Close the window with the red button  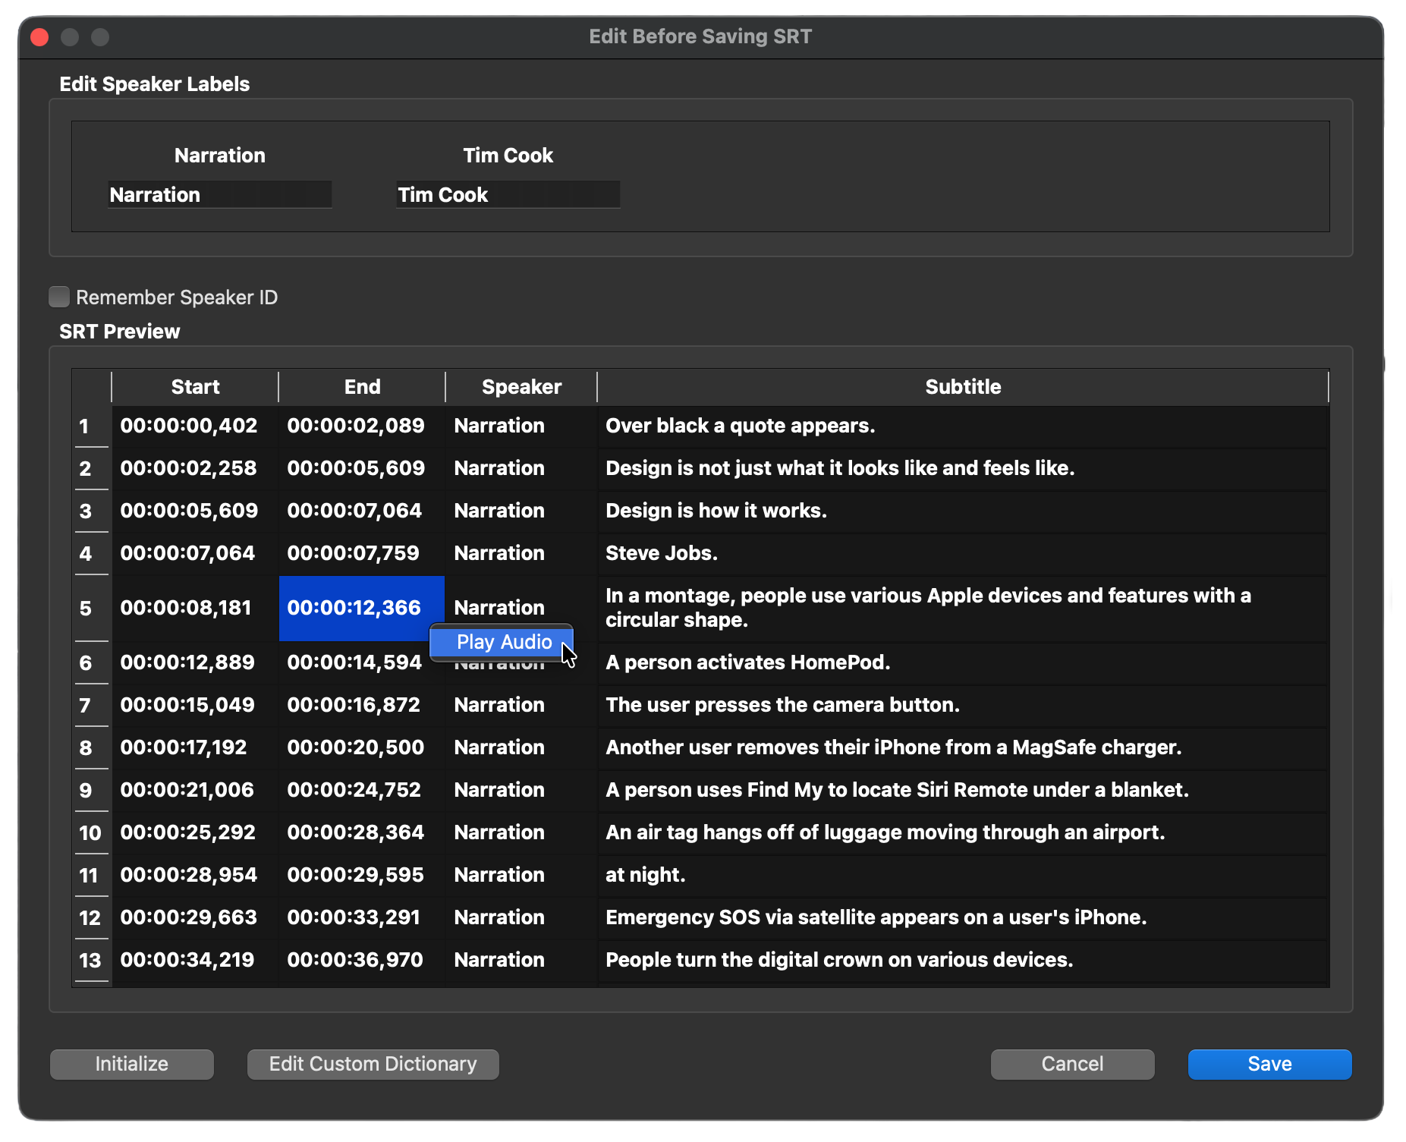click(x=39, y=37)
